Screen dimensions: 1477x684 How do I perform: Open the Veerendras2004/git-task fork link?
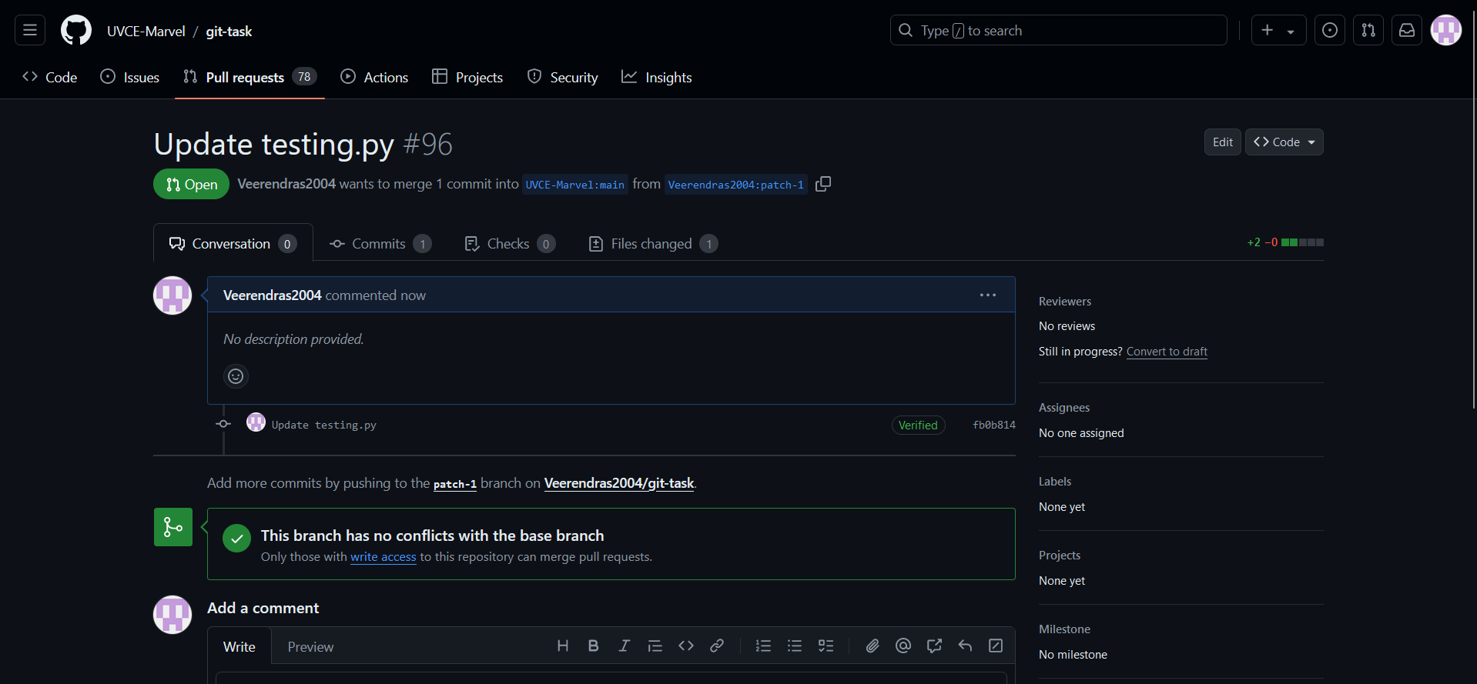619,482
